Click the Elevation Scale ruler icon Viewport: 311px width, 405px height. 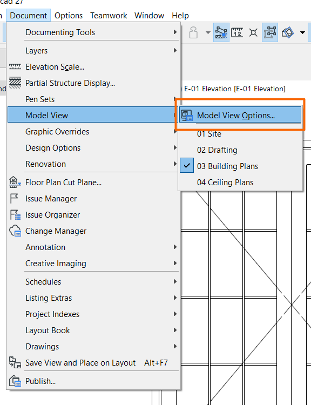coord(15,67)
